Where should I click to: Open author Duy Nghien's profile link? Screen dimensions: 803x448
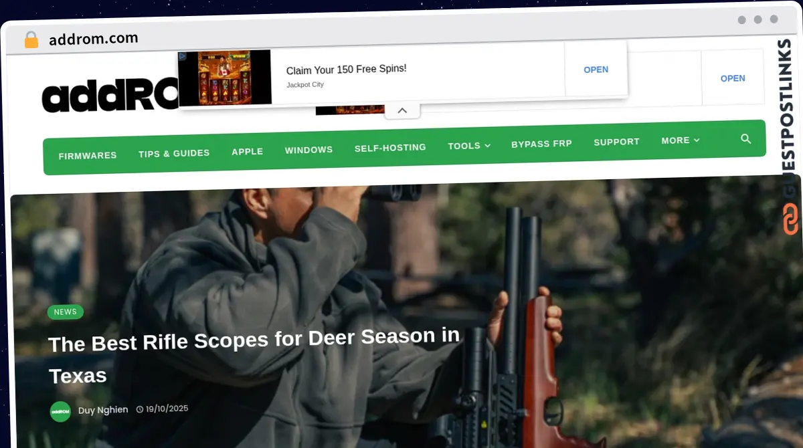pos(103,410)
